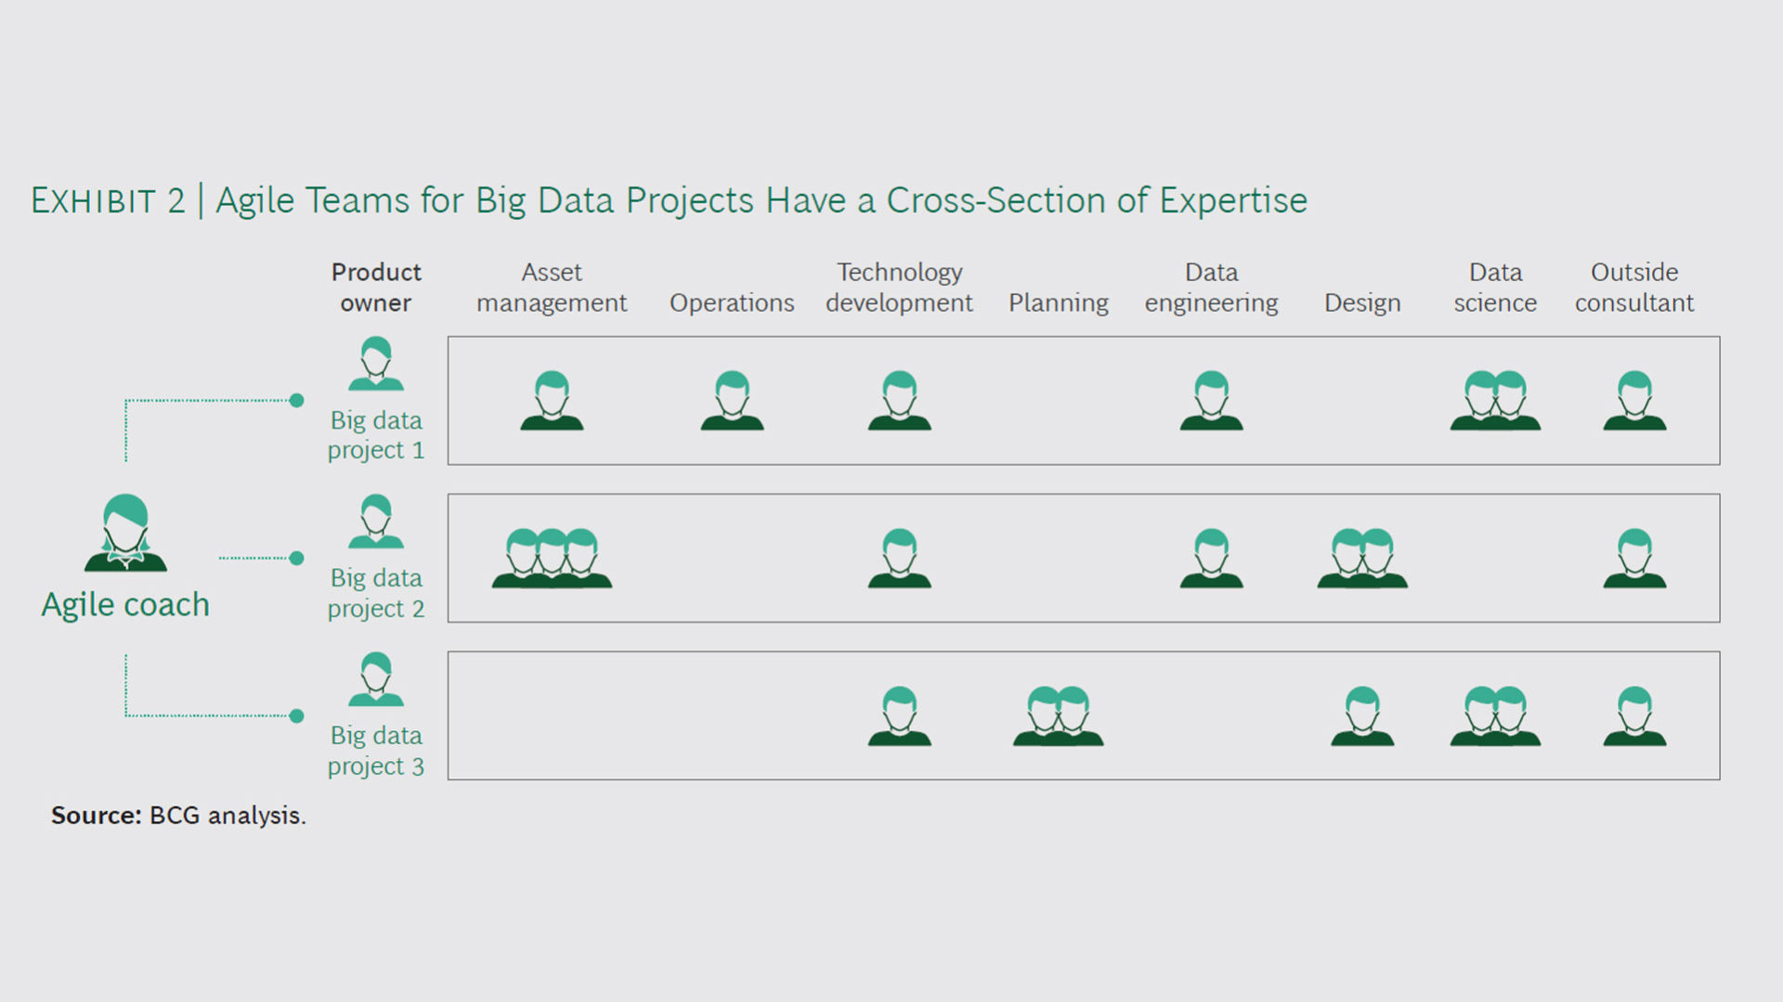Click project 2 three-person Asset management group

point(552,559)
